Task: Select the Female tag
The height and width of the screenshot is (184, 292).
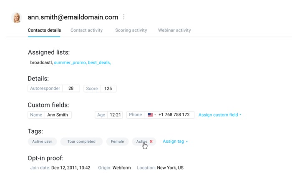Action: click(117, 142)
